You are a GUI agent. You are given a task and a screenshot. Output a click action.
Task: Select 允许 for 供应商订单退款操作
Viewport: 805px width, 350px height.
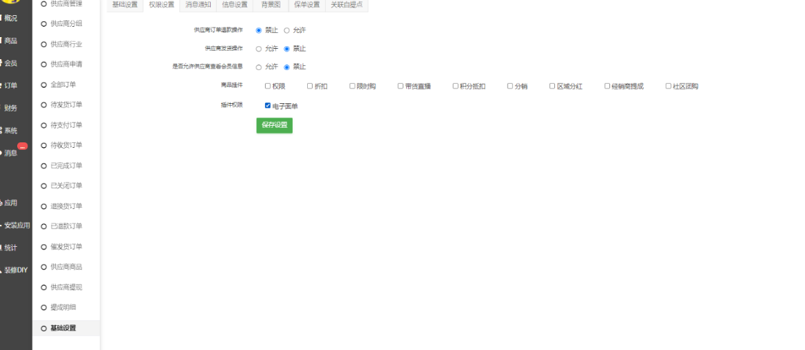click(x=287, y=30)
